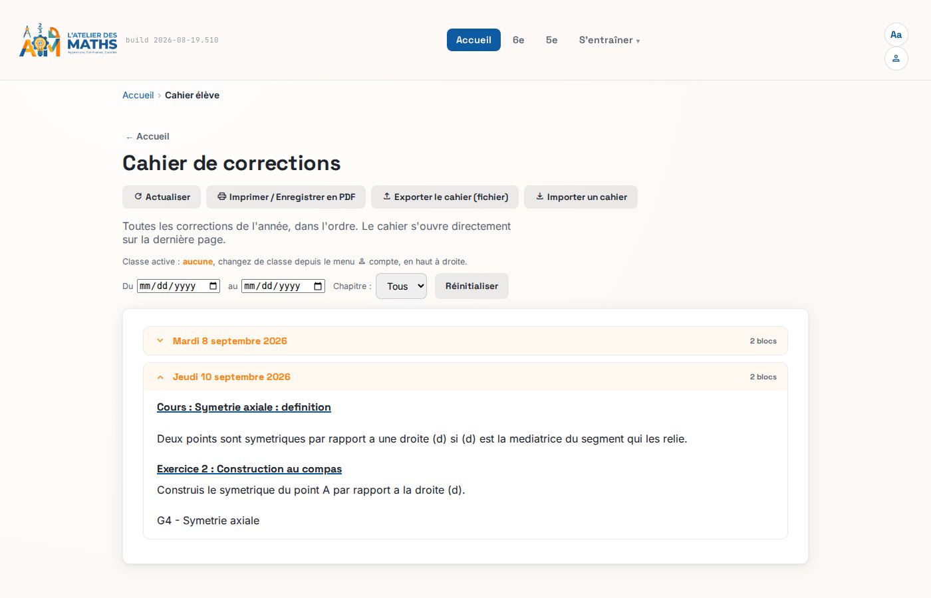Click the Cahier élève breadcrumb text
The width and height of the screenshot is (931, 598).
pos(192,95)
